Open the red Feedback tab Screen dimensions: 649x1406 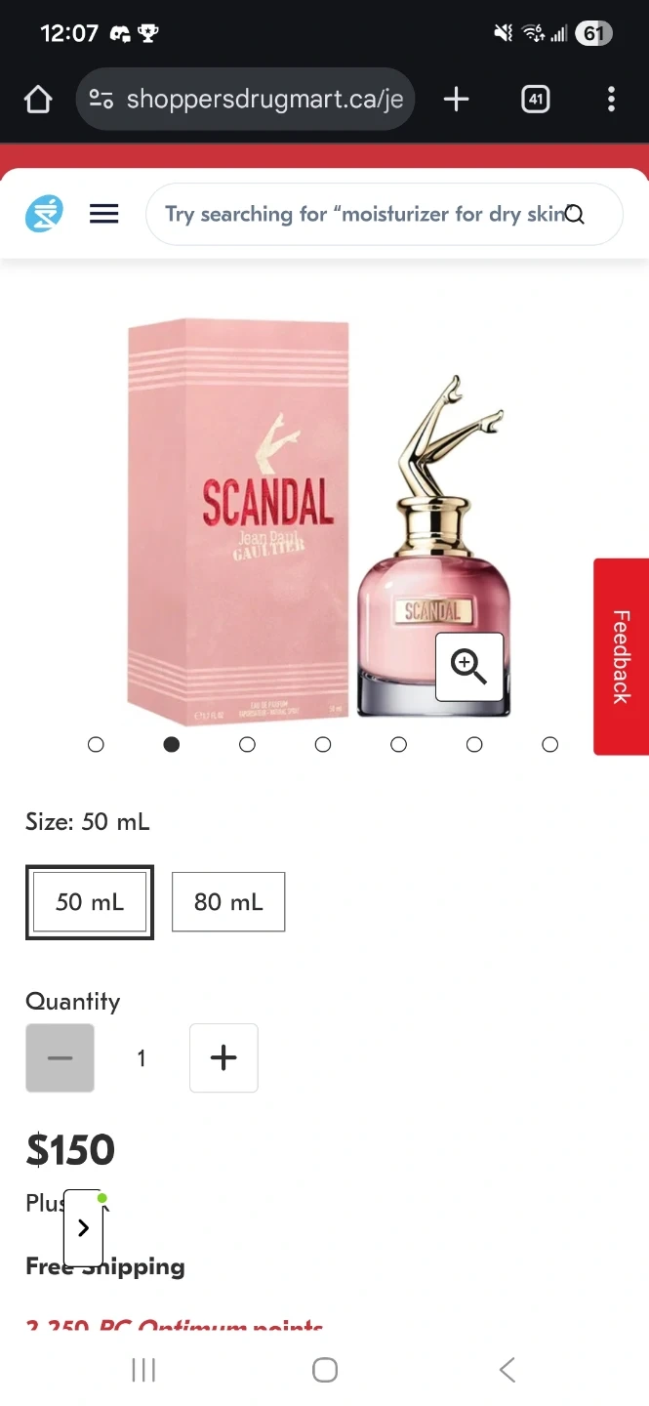tap(621, 656)
